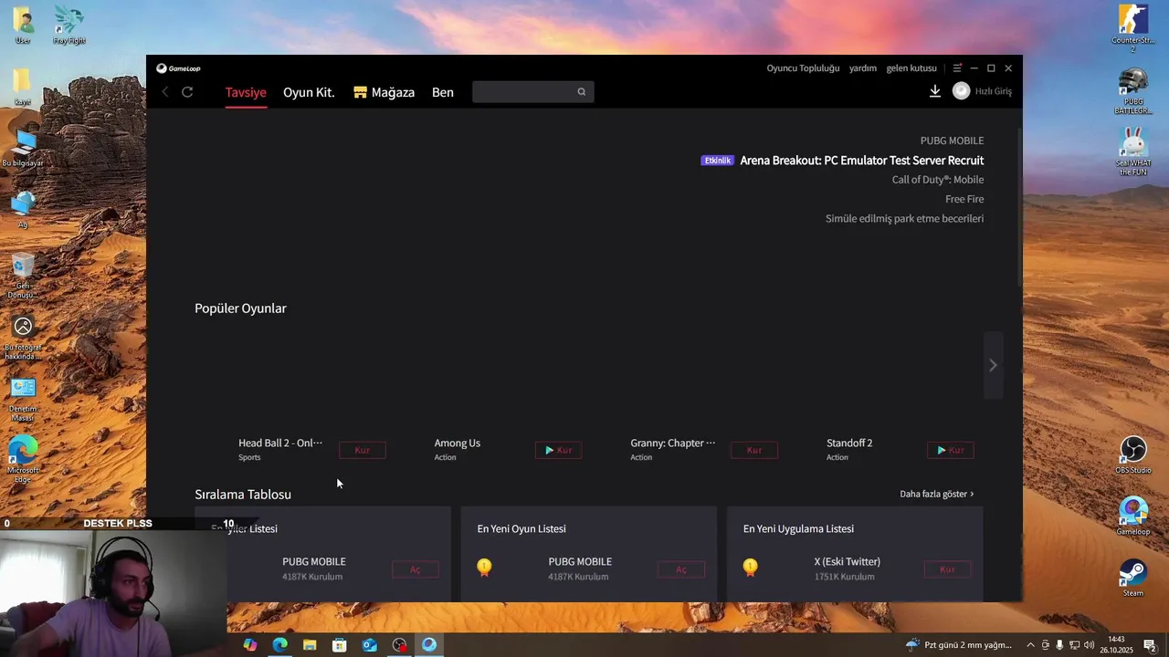Open the kayıt folder on desktop
This screenshot has width=1169, height=657.
23,87
